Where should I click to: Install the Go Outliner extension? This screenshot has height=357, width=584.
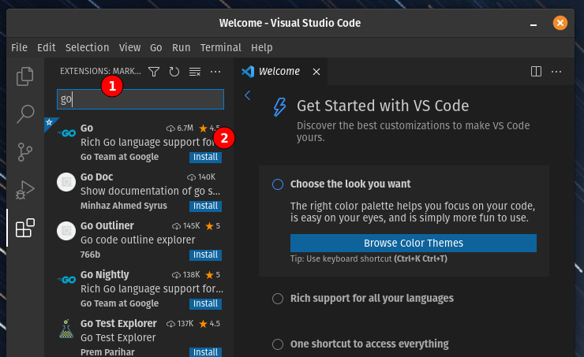(x=205, y=255)
